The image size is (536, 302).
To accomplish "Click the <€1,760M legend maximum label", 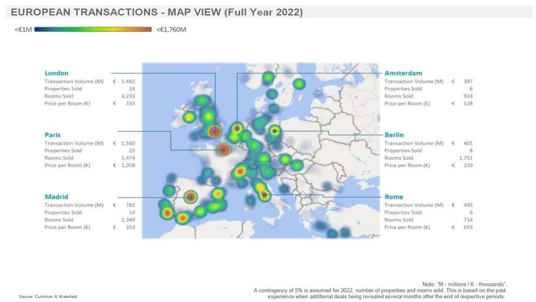I will 171,30.
